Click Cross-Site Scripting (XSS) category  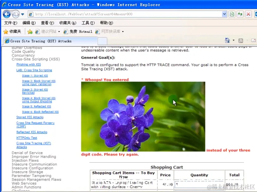36,59
